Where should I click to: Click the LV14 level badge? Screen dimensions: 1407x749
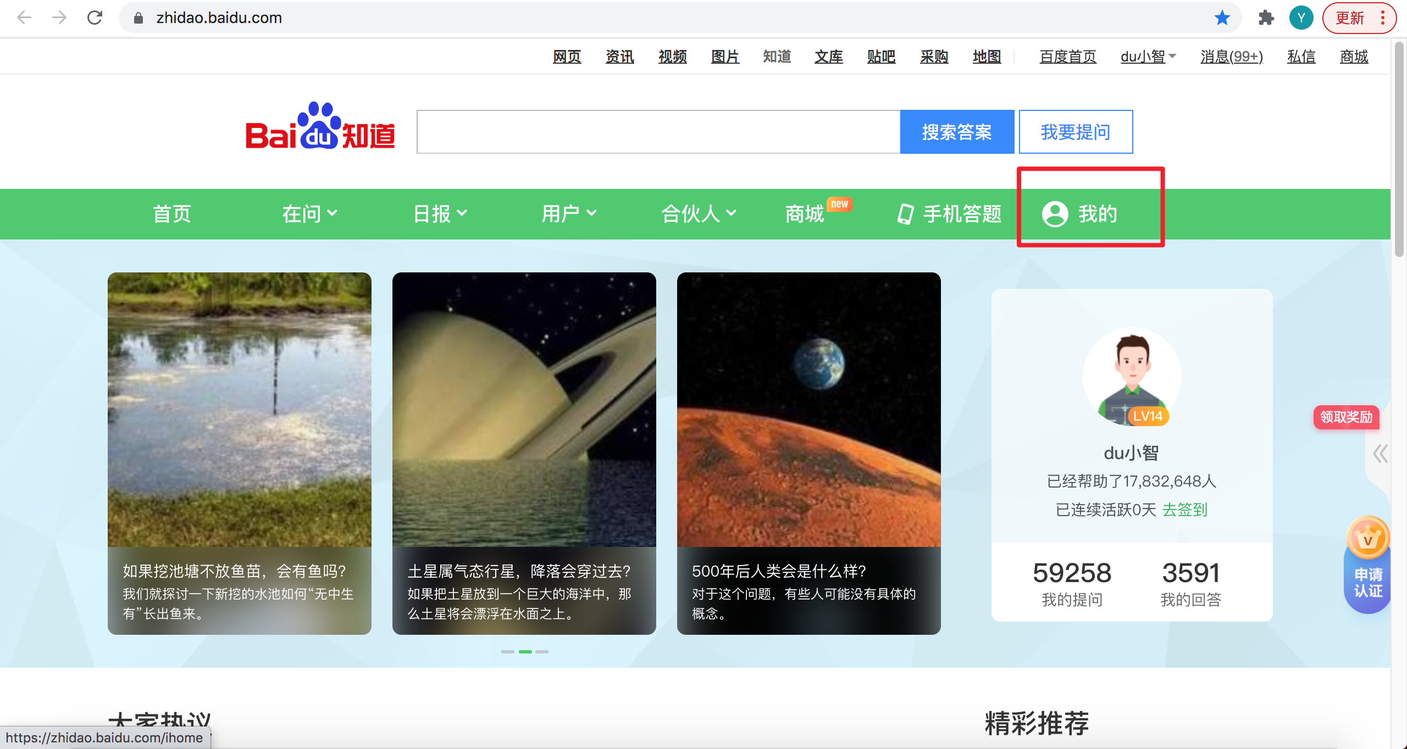[1149, 417]
